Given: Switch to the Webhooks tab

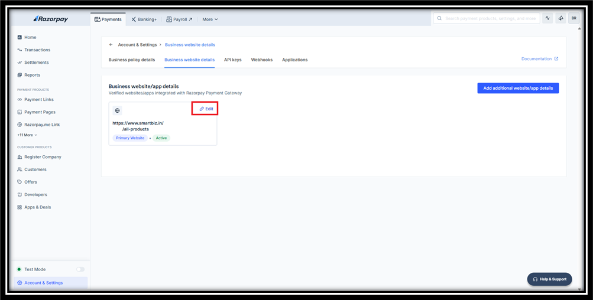Looking at the screenshot, I should (x=261, y=60).
